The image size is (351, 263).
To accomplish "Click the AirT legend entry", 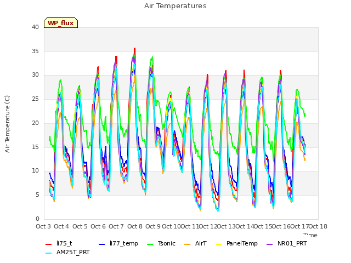I will [195, 243].
